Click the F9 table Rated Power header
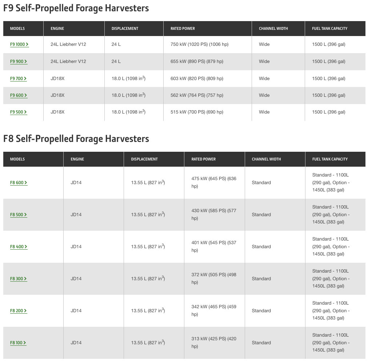368x361 pixels. point(183,28)
